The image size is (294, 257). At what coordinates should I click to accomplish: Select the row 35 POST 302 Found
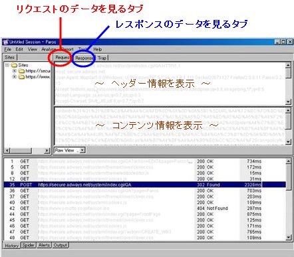[144, 185]
